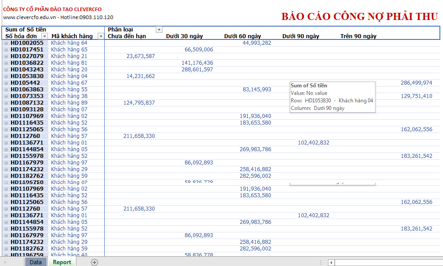Open the Mã khách hàng filter dropdown
The image size is (443, 266).
coord(101,36)
